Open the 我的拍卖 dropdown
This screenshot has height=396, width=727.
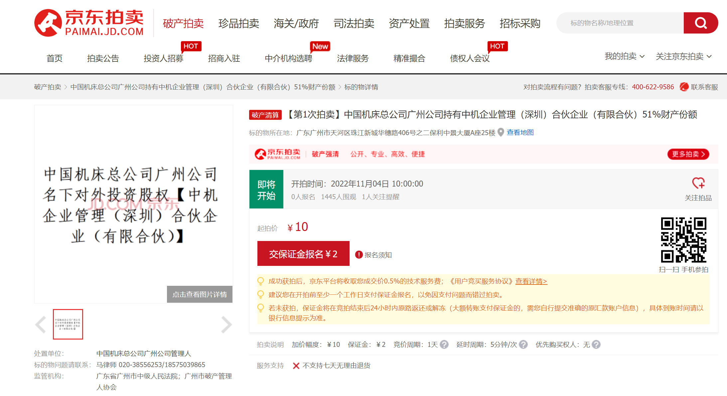625,56
